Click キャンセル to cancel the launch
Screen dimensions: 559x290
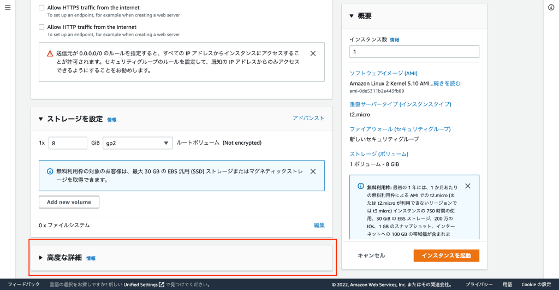tap(371, 256)
